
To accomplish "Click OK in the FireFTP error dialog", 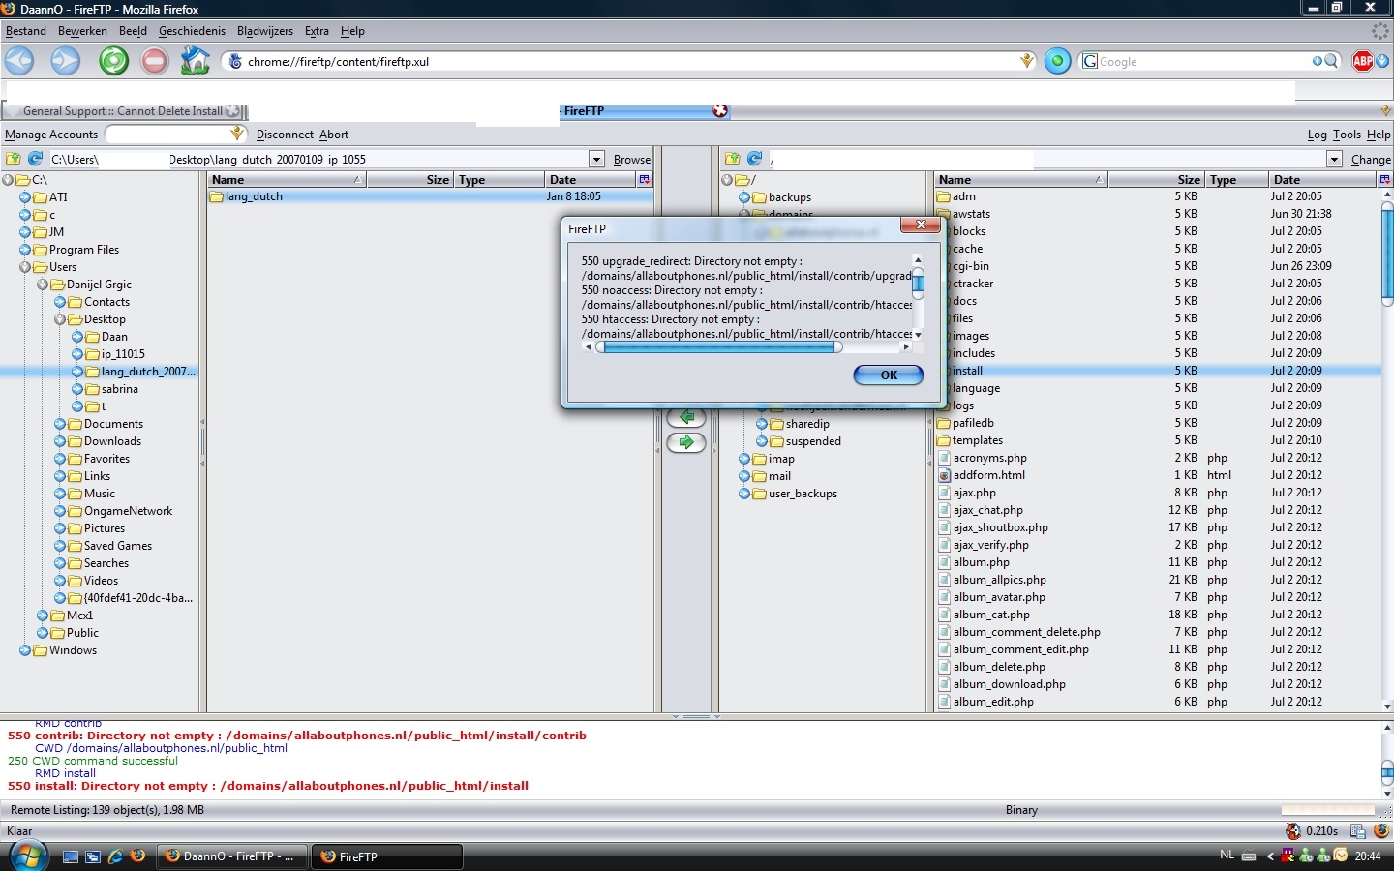I will [x=889, y=375].
